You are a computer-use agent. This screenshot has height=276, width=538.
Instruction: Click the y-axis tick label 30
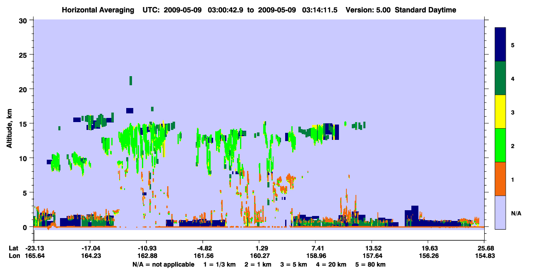(24, 20)
